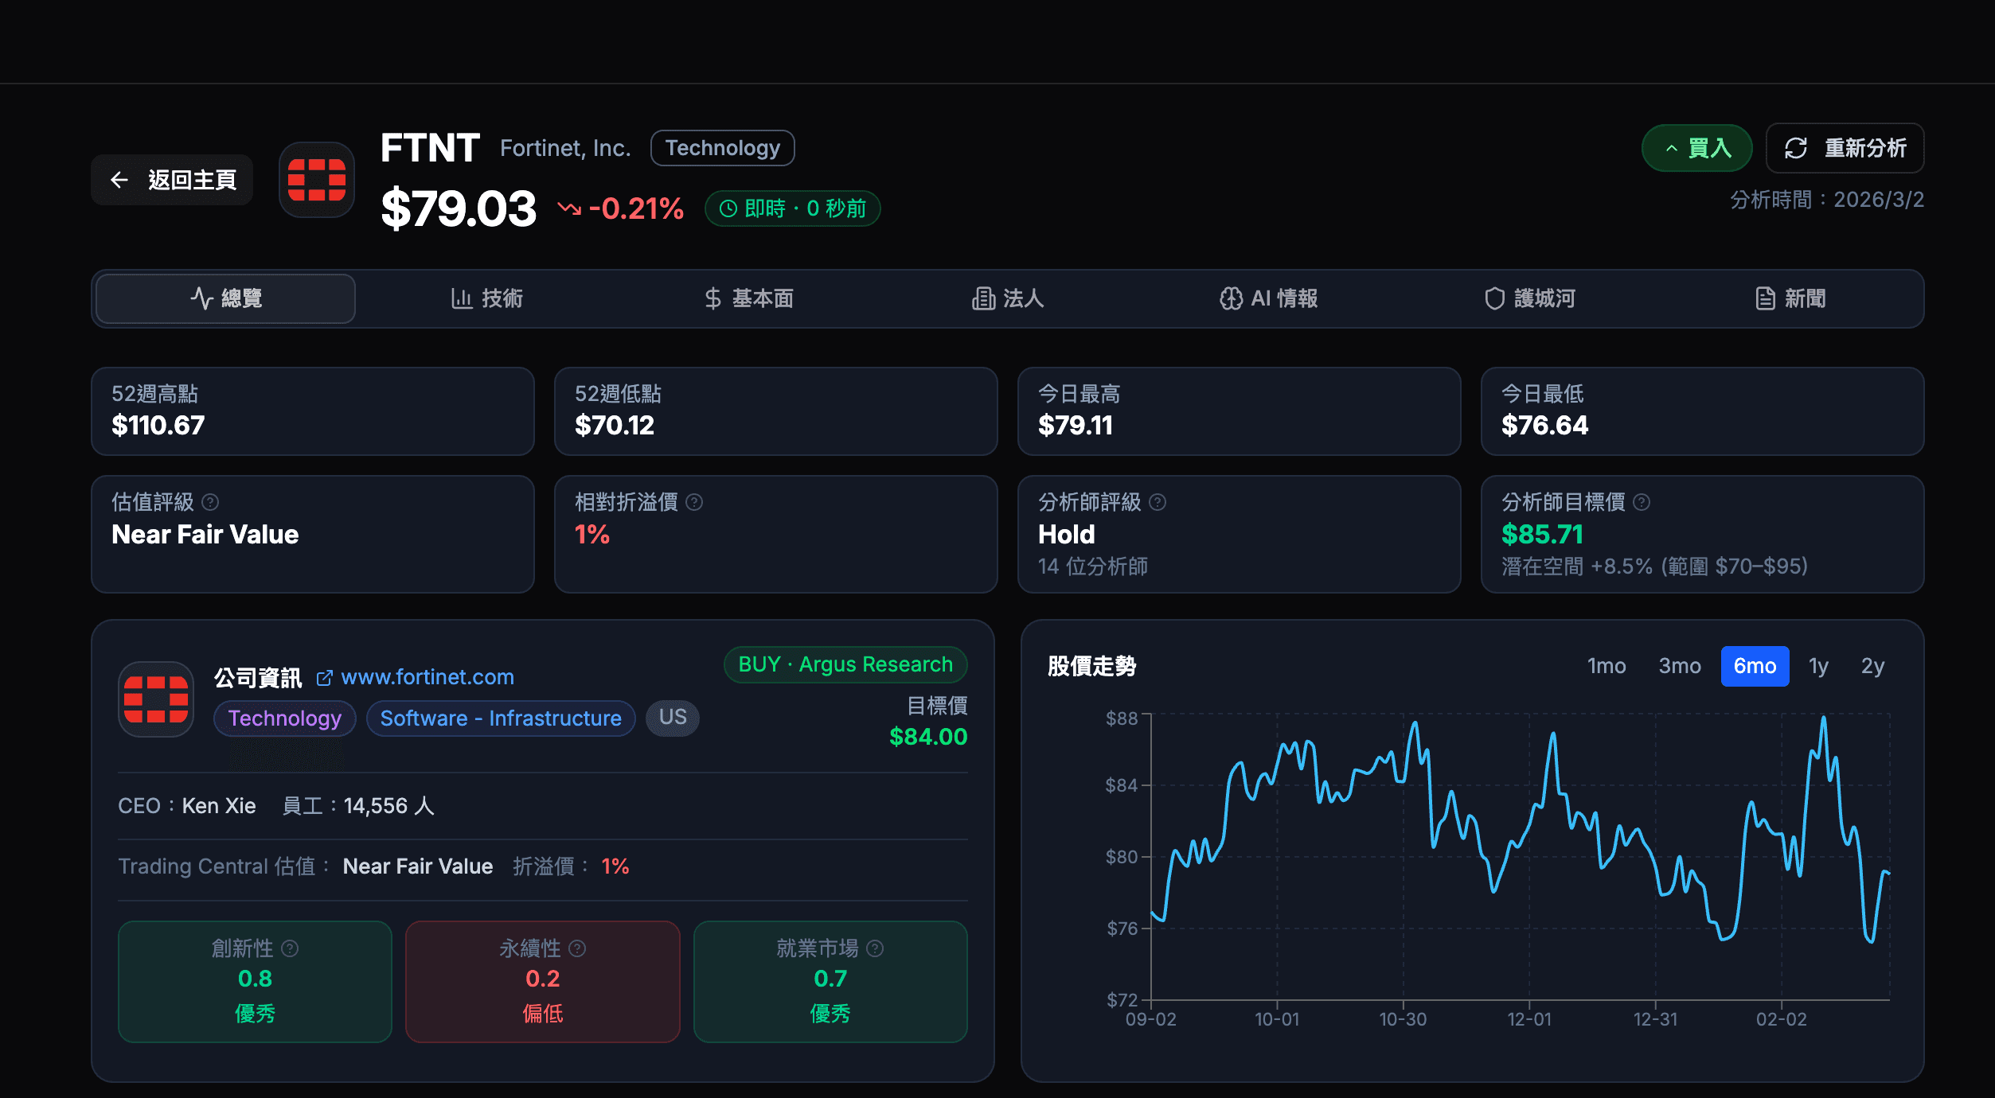Image resolution: width=1995 pixels, height=1098 pixels.
Task: Click the BUY · Argus Research badge
Action: [x=845, y=664]
